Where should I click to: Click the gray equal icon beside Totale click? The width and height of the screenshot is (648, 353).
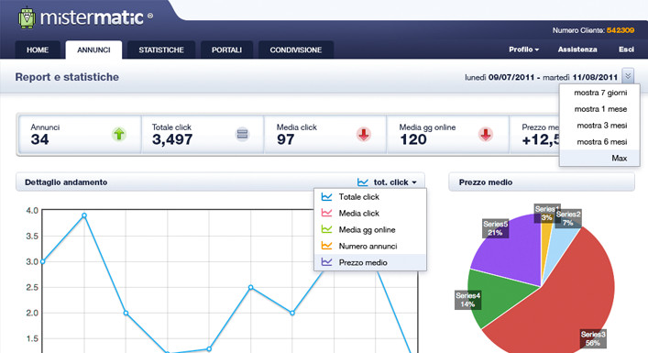242,135
